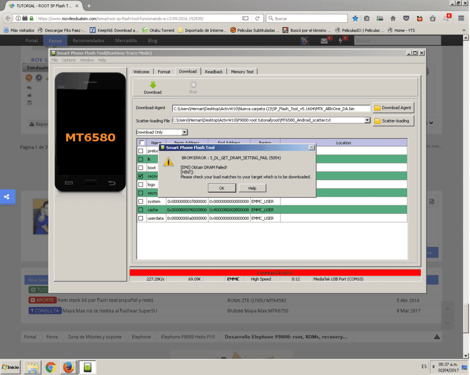
Task: Toggle the boot row checkbox
Action: pos(140,168)
